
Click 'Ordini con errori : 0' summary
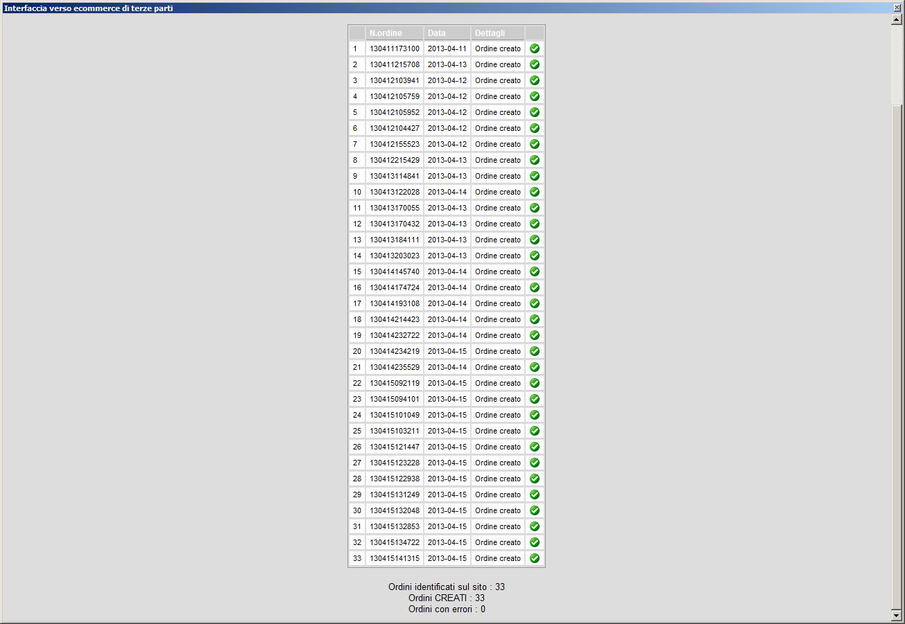point(447,609)
